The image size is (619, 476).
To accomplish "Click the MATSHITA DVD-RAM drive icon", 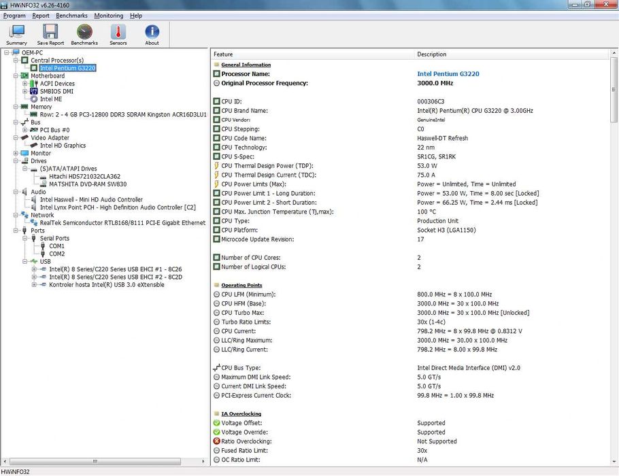I will point(43,184).
